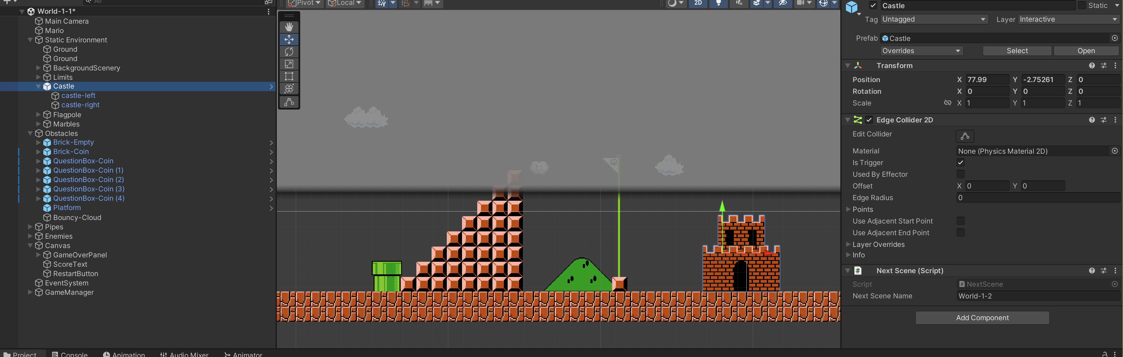Select the Rotate tool
The height and width of the screenshot is (357, 1123).
(x=289, y=51)
